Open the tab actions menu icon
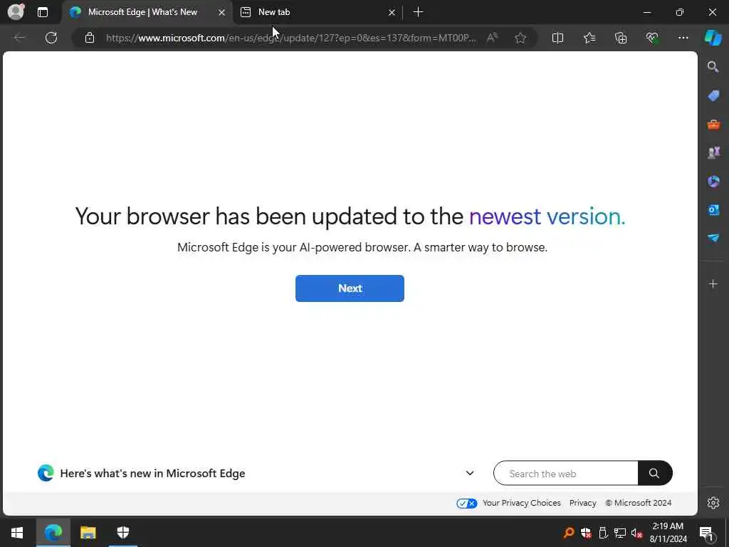This screenshot has height=547, width=729. pos(42,12)
